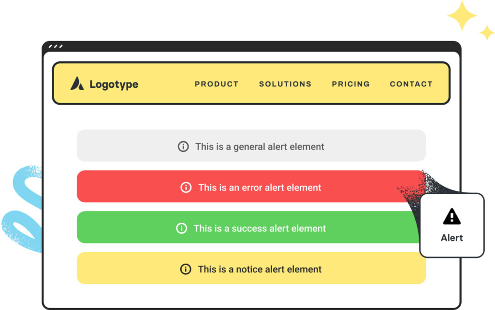Click the warning triangle icon in the Alert card
This screenshot has height=310, width=495.
point(452,217)
